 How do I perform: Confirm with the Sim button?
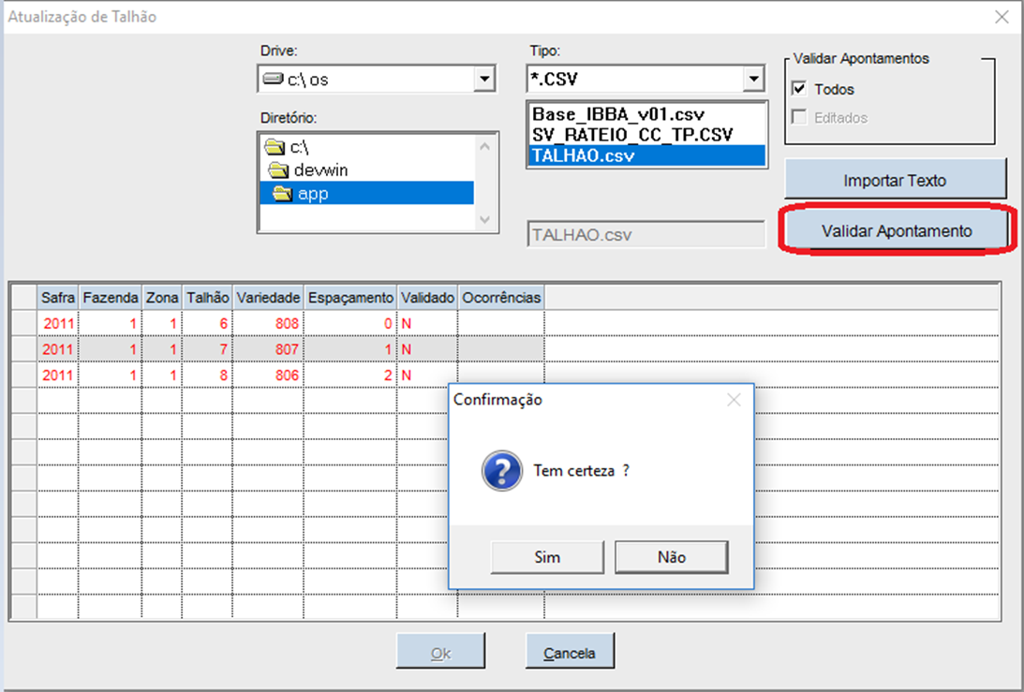(x=547, y=557)
